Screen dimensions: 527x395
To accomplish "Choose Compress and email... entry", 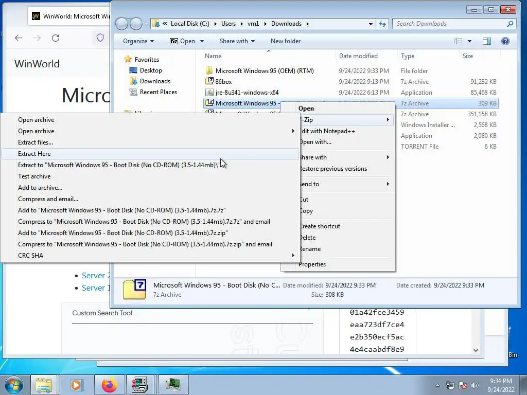I will point(150,199).
